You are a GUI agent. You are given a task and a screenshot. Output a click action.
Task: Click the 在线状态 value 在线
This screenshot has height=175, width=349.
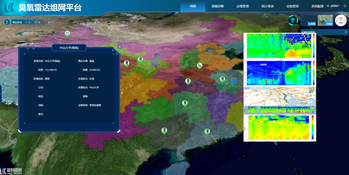pyautogui.click(x=92, y=78)
